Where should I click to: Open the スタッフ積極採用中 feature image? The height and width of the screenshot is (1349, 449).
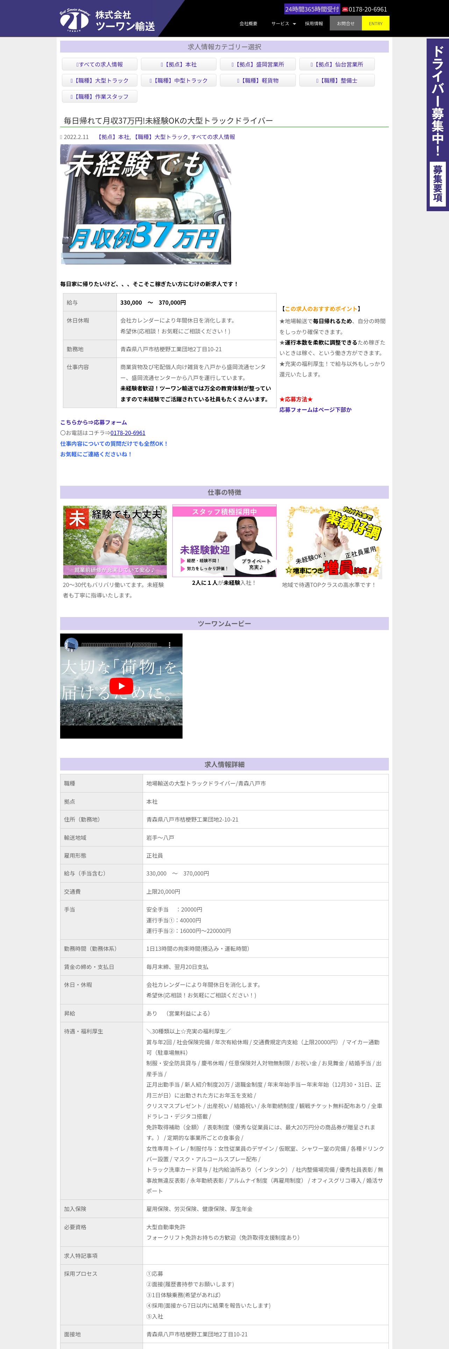pyautogui.click(x=224, y=541)
